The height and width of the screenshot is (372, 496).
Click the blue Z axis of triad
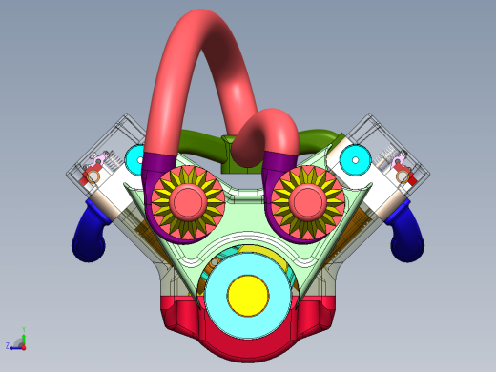(x=16, y=348)
